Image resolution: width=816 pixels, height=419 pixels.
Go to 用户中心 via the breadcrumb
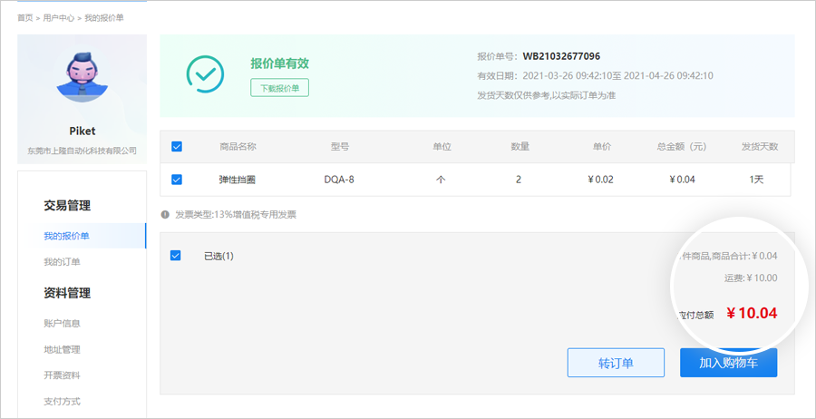tap(58, 17)
